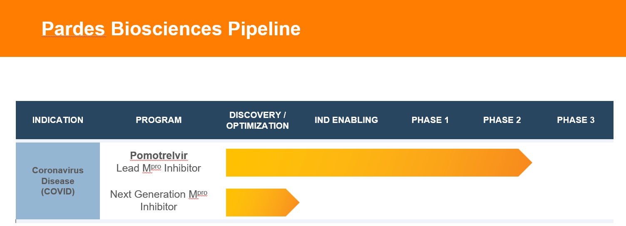
Task: Click the Coronavirus Disease (COVID) indication cell
Action: click(58, 181)
